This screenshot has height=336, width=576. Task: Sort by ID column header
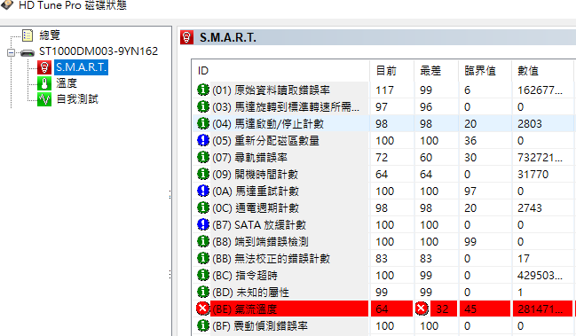tap(203, 70)
